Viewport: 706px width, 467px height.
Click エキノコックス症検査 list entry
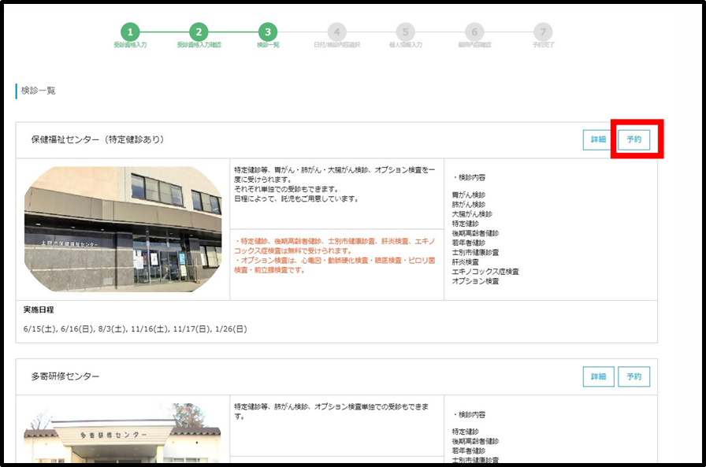tap(485, 272)
